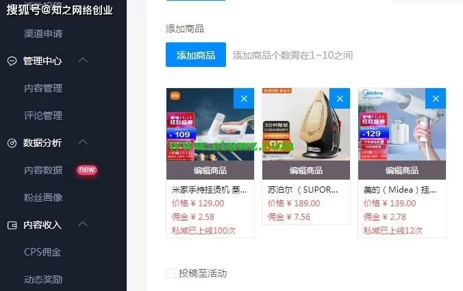Remove the 苏泊尔 iron product with X

click(340, 98)
